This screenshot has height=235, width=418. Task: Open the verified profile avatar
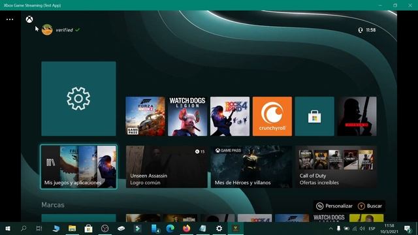tap(47, 30)
